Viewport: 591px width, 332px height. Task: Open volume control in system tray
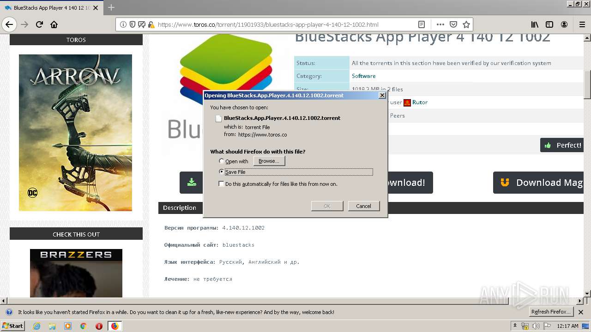pos(536,326)
